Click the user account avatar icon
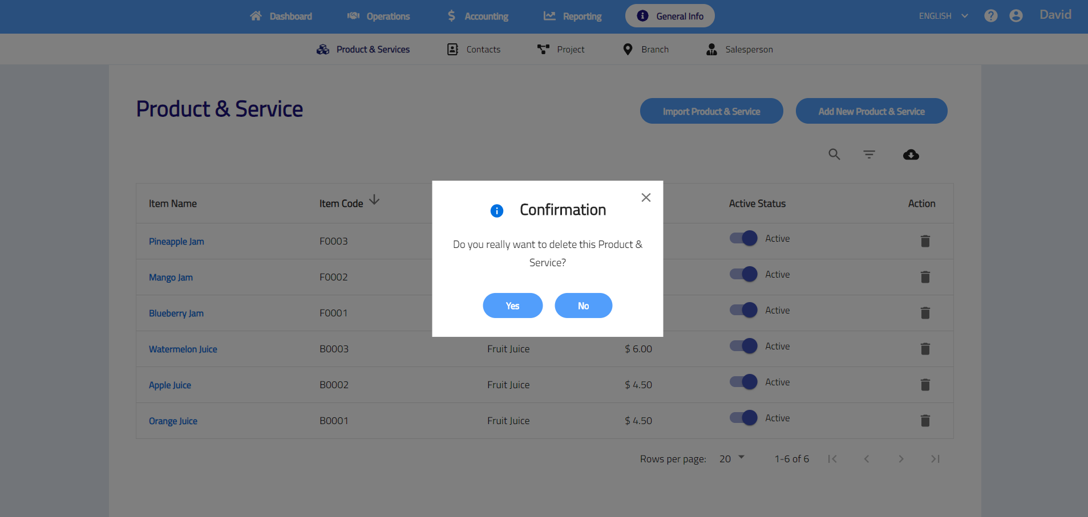 pyautogui.click(x=1016, y=16)
